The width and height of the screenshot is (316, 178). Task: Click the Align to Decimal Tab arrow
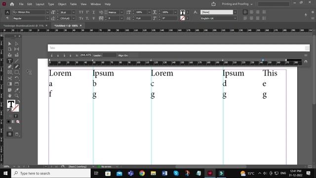[x=70, y=55]
